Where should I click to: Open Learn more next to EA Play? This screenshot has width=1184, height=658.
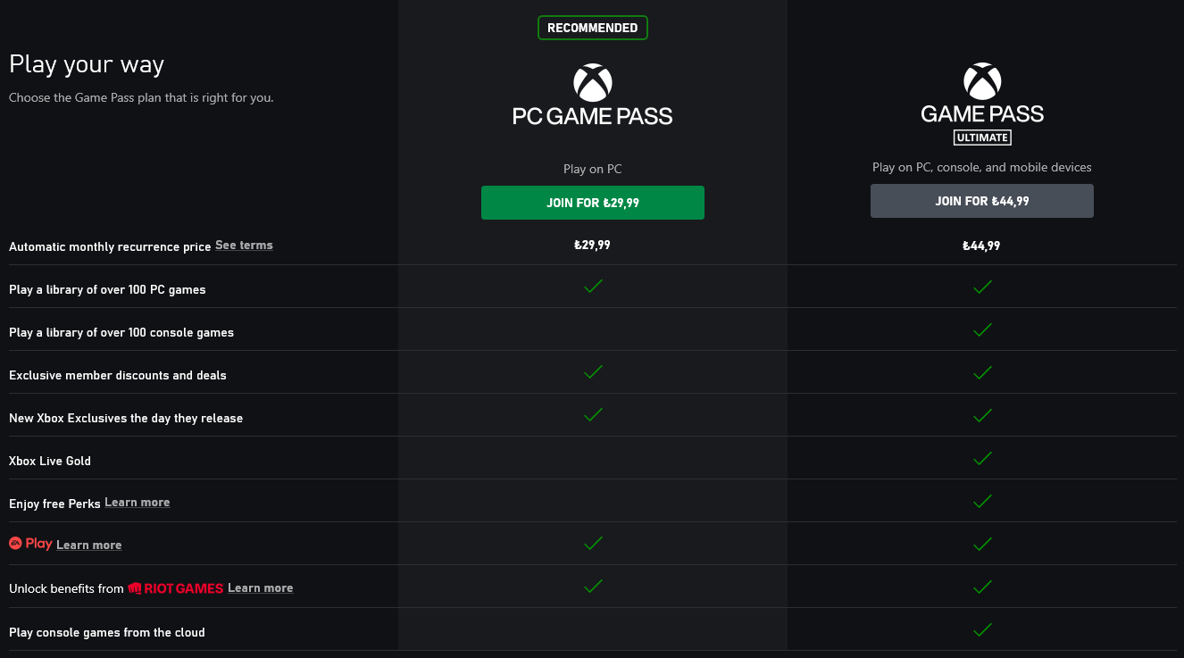point(88,546)
